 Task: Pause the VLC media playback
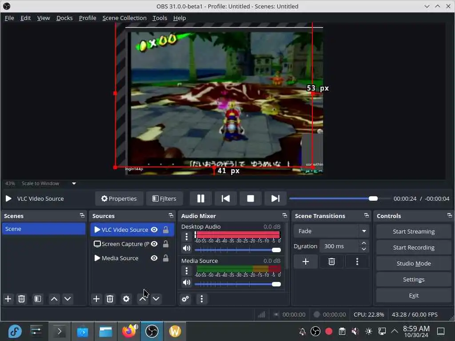click(200, 198)
